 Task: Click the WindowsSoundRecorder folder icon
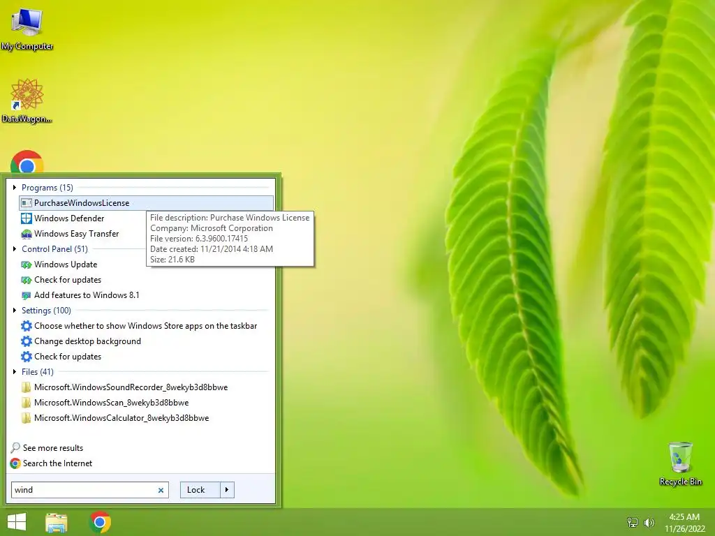coord(27,387)
